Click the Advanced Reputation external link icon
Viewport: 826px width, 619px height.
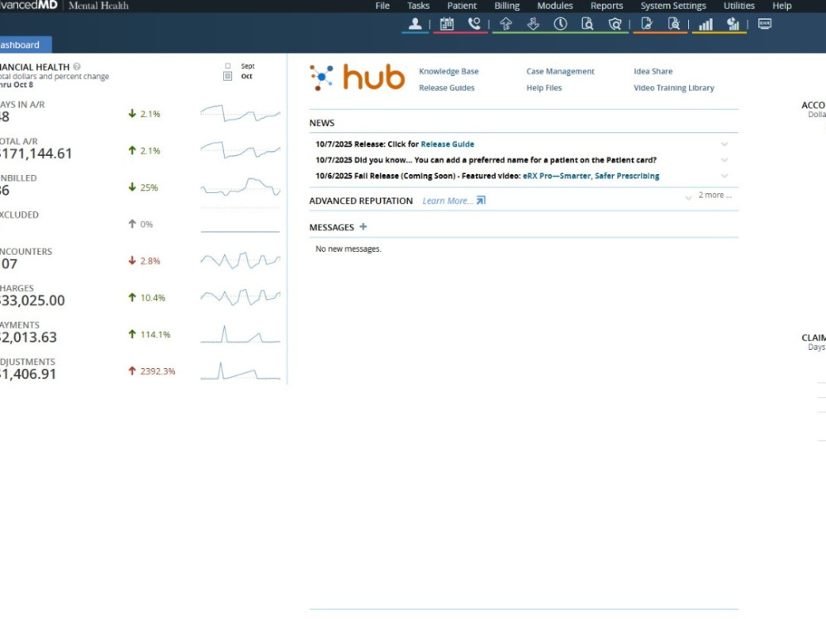(481, 201)
